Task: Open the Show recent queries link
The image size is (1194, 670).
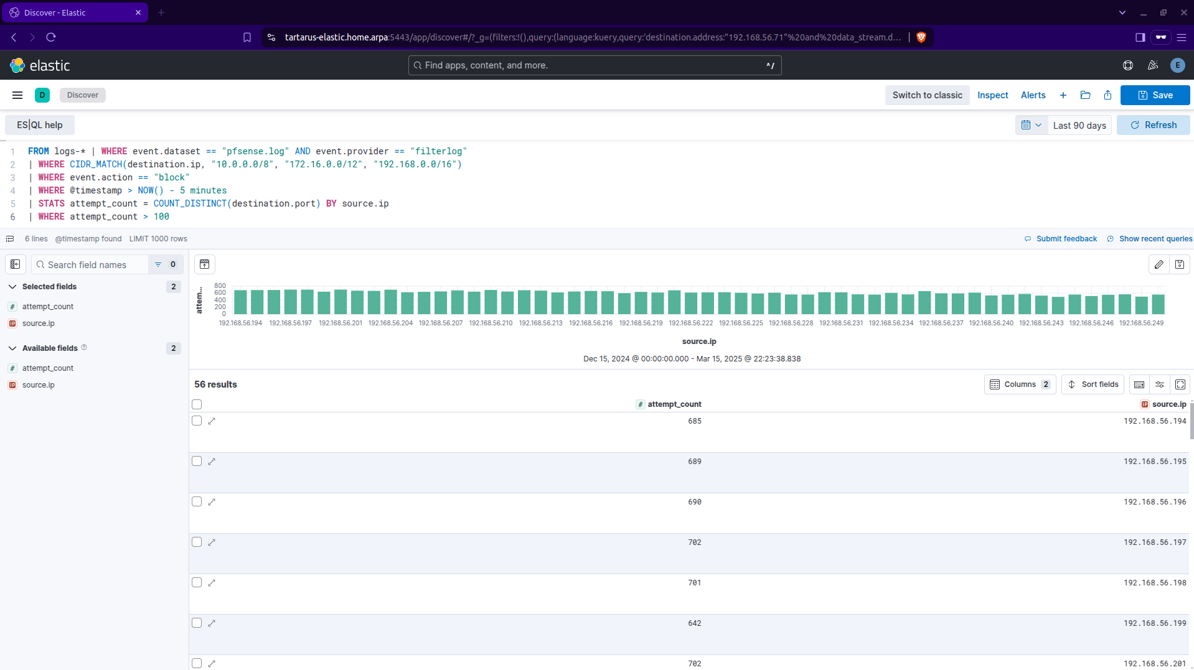Action: (1155, 239)
